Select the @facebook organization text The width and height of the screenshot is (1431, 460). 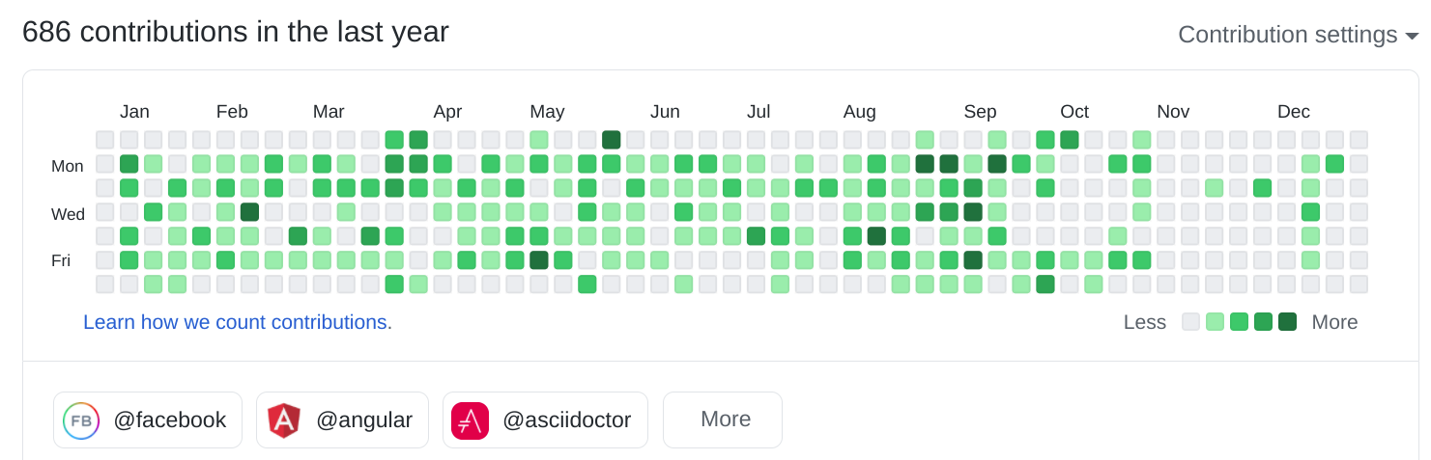point(170,420)
